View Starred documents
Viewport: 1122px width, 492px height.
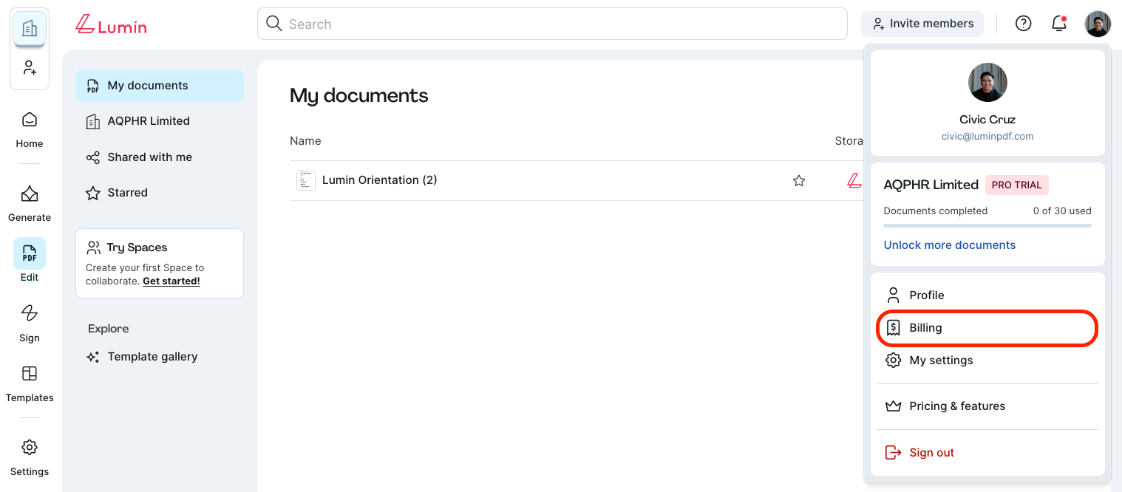tap(160, 193)
